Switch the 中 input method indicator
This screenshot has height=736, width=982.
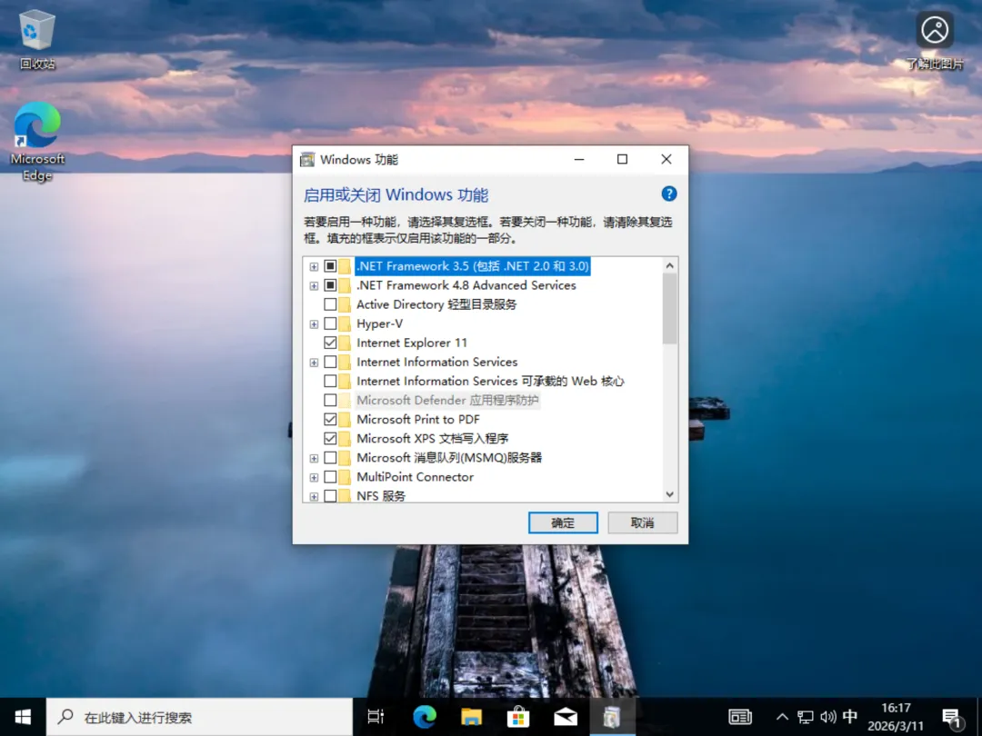[850, 717]
